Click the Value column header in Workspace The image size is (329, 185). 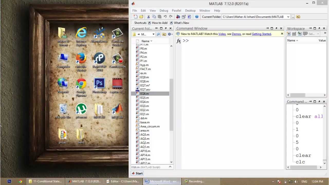tap(322, 40)
